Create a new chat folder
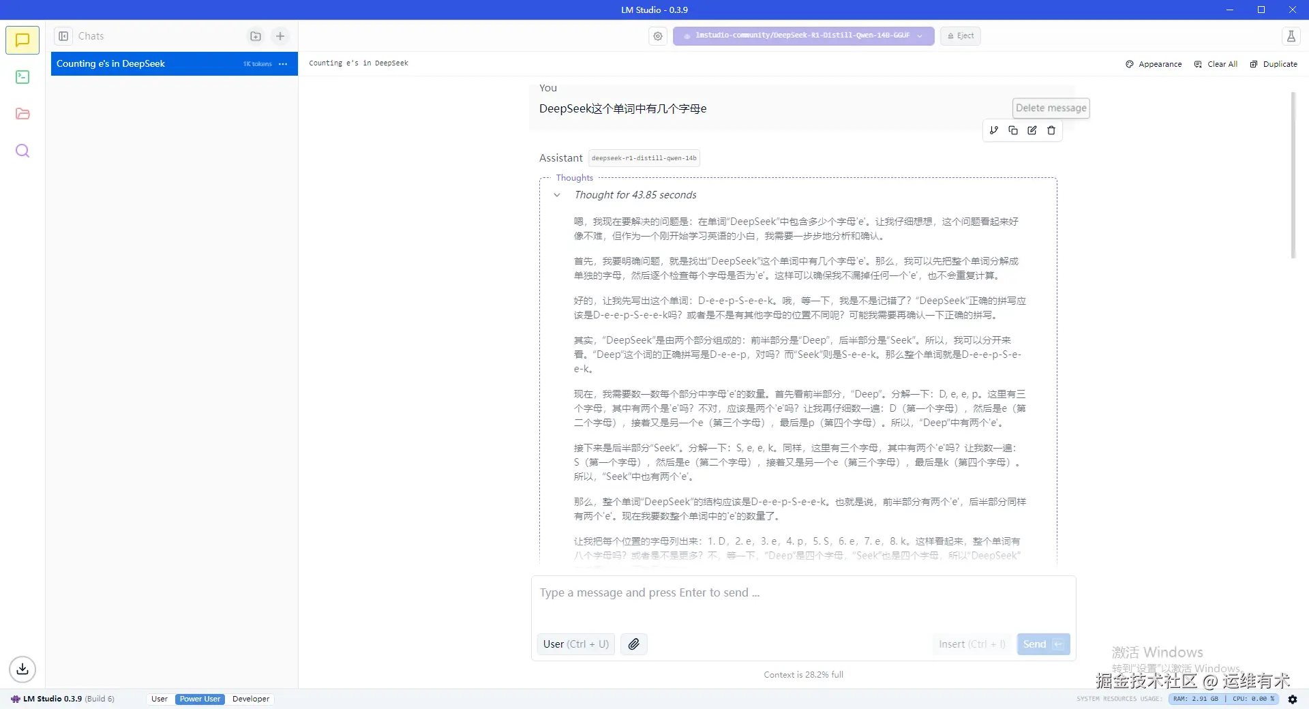Screen dimensions: 1309x709 256,36
